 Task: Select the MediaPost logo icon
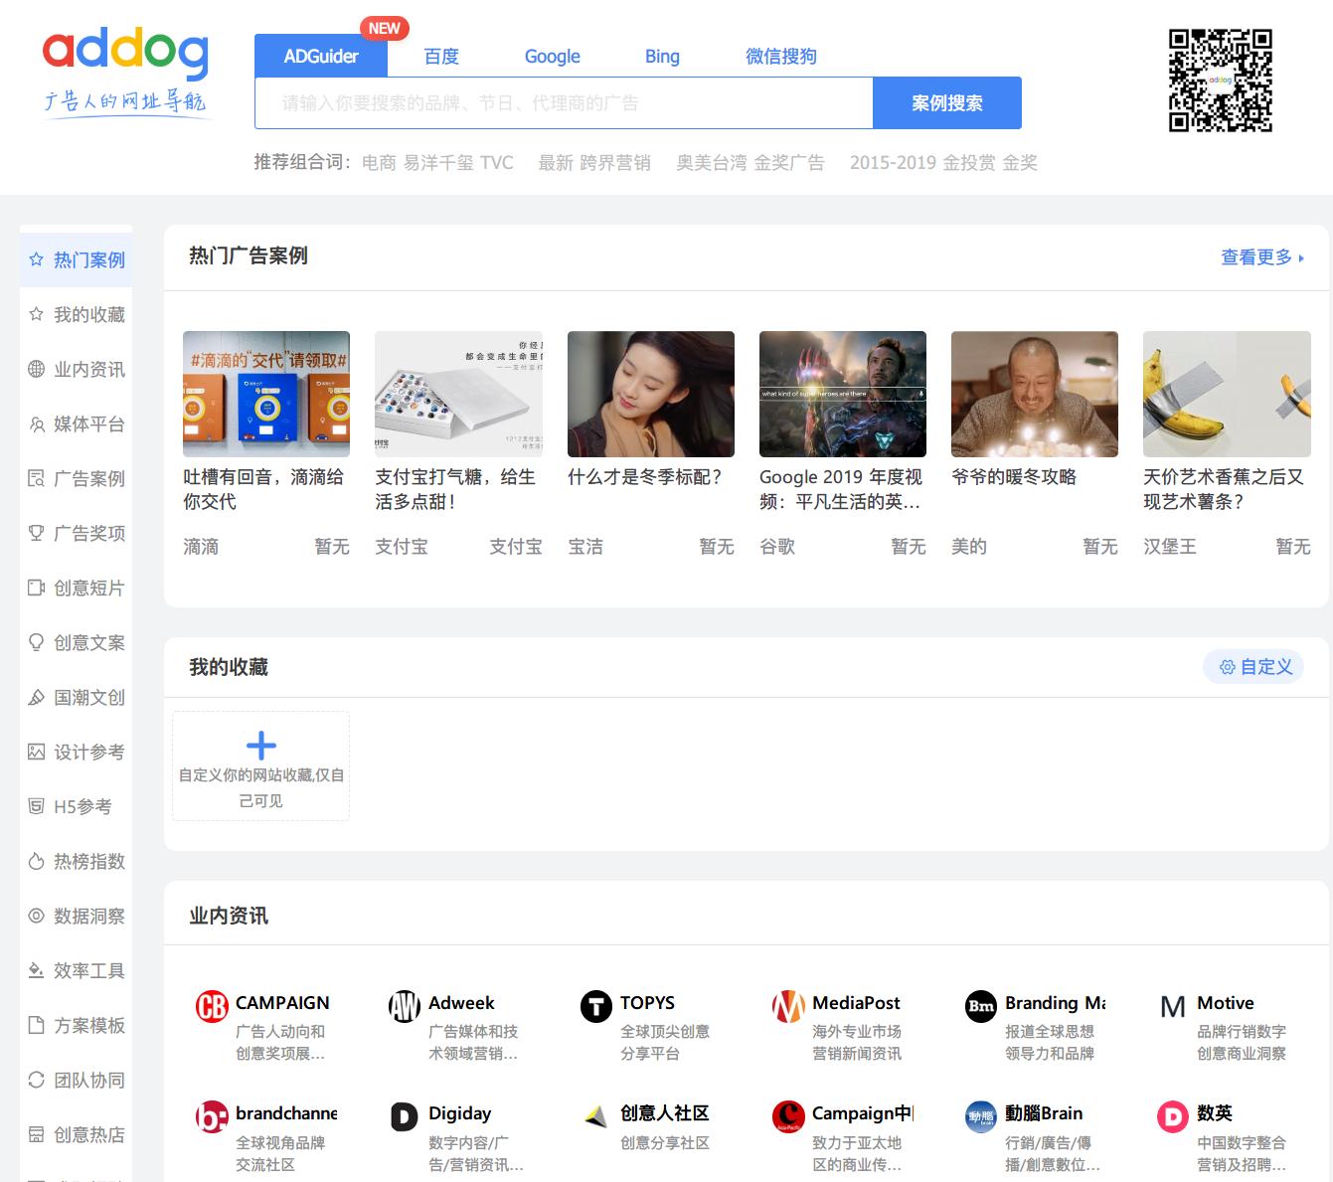point(788,1007)
